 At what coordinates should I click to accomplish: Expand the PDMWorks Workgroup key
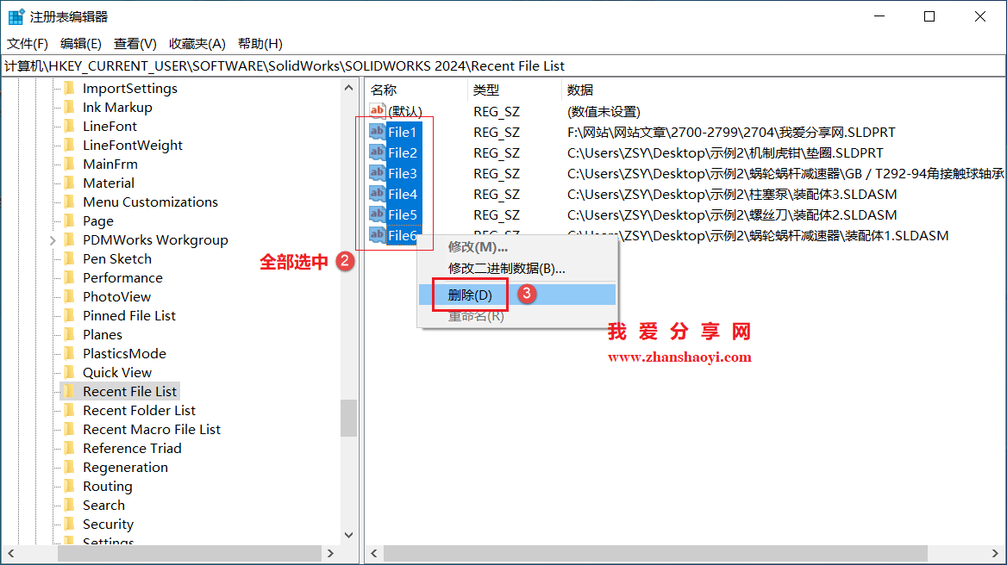(x=53, y=240)
